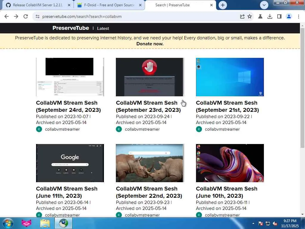The image size is (305, 229).
Task: Click the scrollbar up arrow
Action: (302, 26)
